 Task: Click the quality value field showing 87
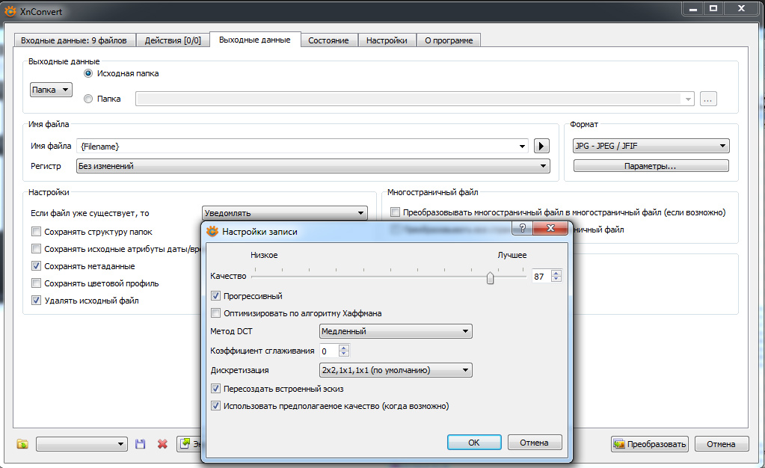[x=540, y=277]
